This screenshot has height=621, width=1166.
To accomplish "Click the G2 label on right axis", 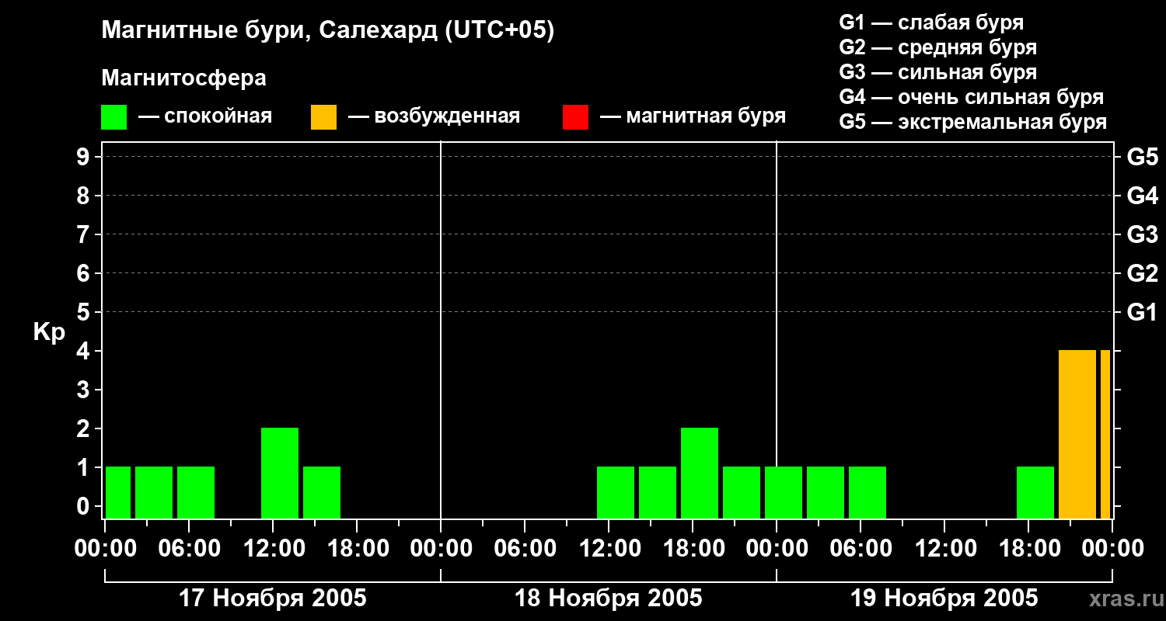I will (x=1143, y=274).
